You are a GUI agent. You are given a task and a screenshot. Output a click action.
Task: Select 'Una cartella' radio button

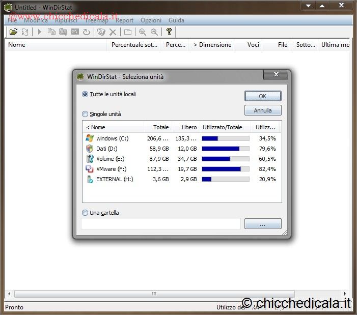click(85, 213)
